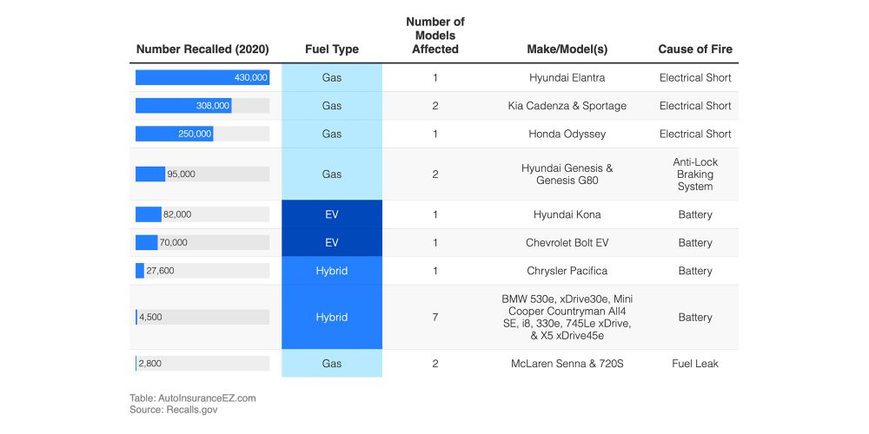Select the Fuel Leak cause cell
This screenshot has height=434, width=869.
point(694,364)
